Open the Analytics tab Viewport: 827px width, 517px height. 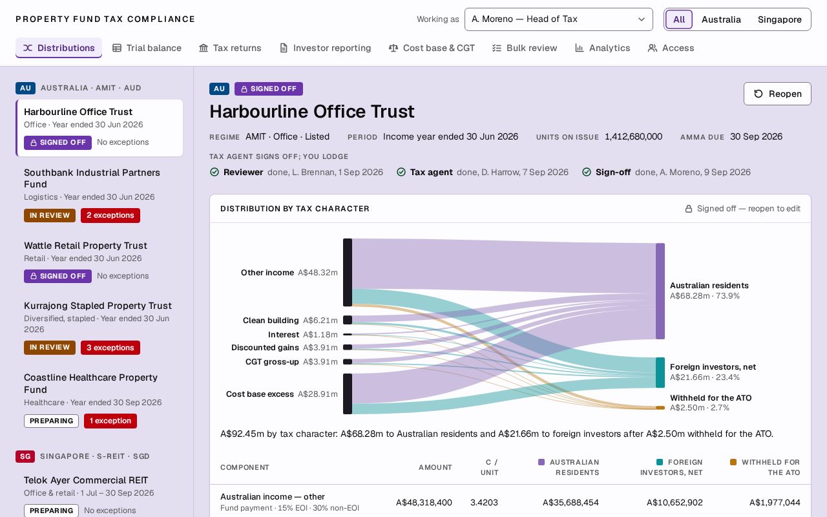(x=602, y=48)
